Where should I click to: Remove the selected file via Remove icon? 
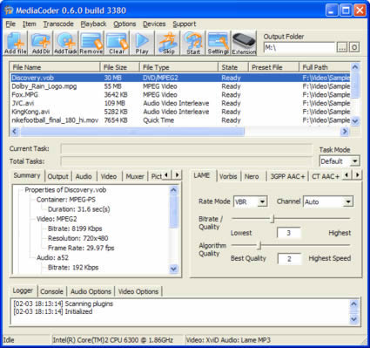pyautogui.click(x=91, y=43)
